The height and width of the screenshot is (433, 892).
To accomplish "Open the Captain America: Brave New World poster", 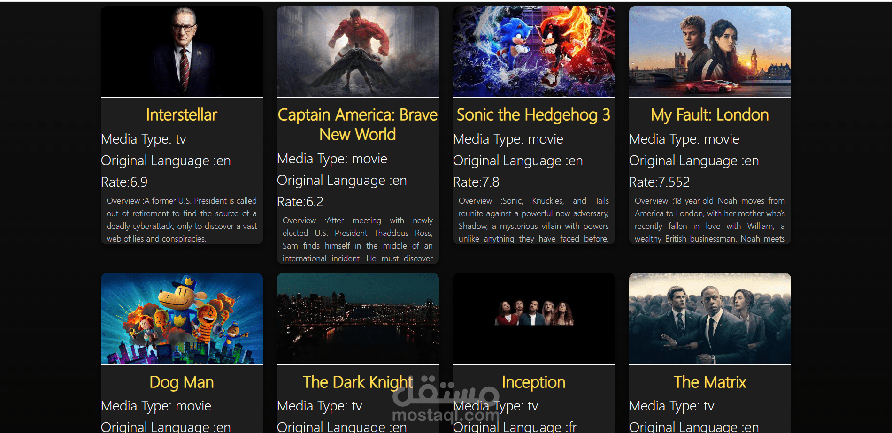I will [358, 52].
